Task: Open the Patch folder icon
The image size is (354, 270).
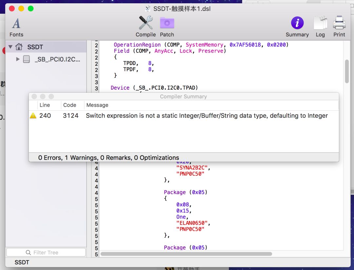Action: coord(167,23)
